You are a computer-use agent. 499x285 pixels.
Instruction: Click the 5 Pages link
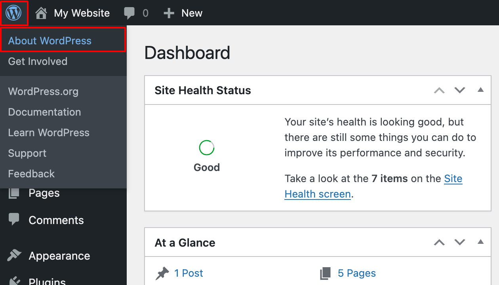[356, 273]
